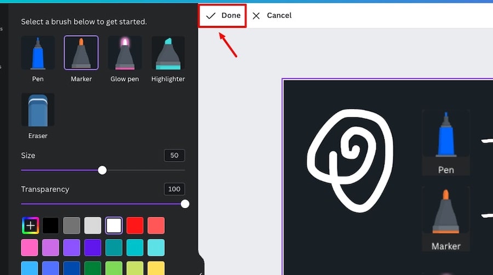Click the white spiral drawing on canvas
The height and width of the screenshot is (275, 493).
point(350,161)
